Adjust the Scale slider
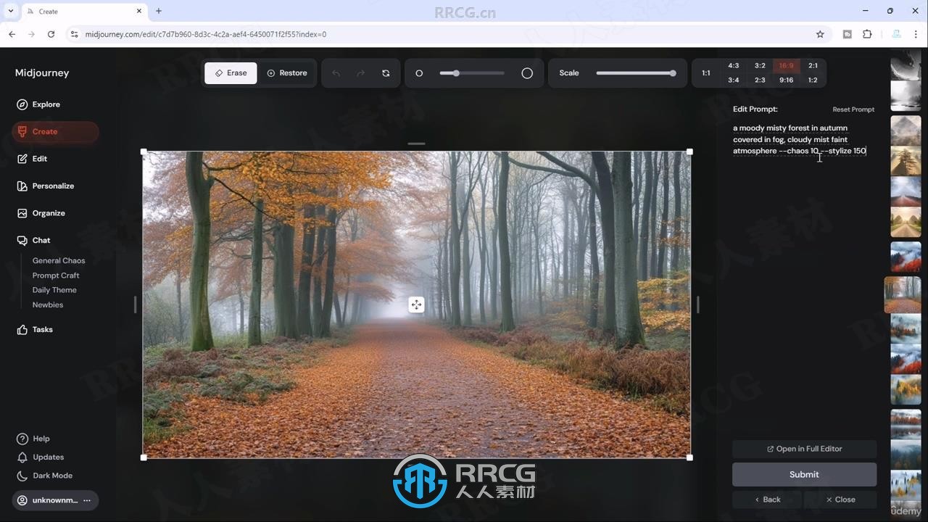The height and width of the screenshot is (522, 928). point(636,73)
